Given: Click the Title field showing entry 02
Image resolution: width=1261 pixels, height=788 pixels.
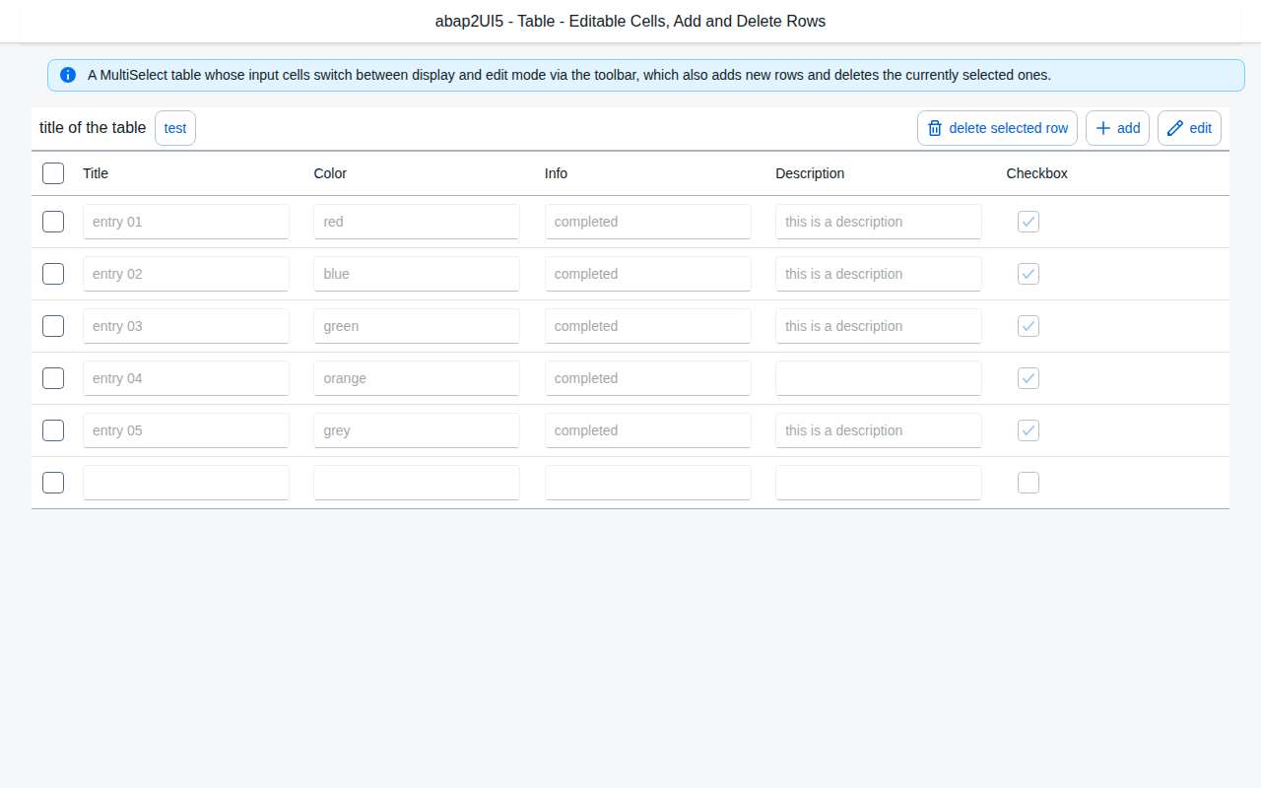Looking at the screenshot, I should point(186,274).
